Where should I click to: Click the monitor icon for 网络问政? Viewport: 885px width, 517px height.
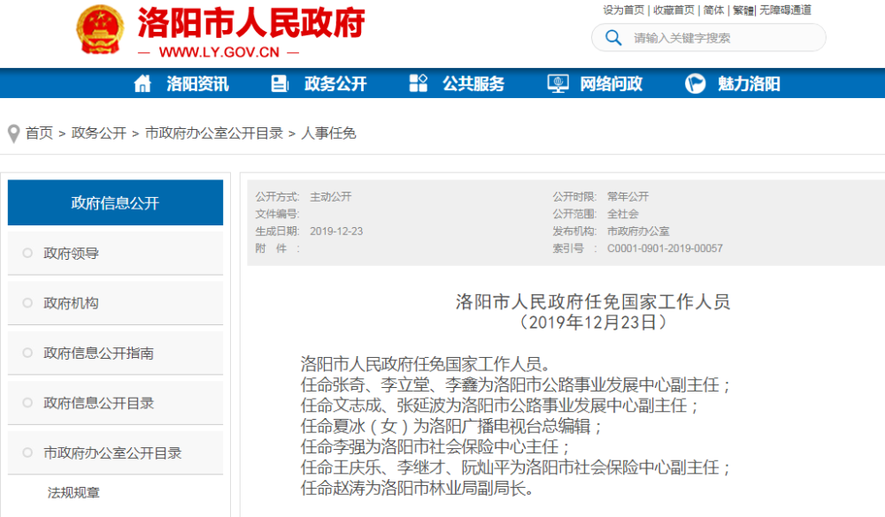coord(558,84)
